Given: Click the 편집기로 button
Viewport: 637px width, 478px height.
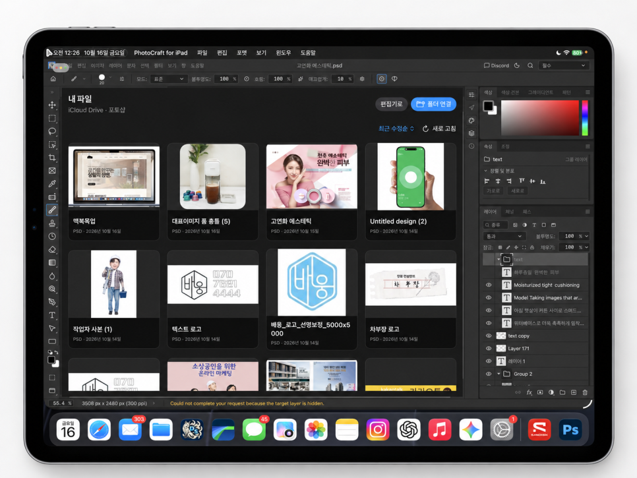Looking at the screenshot, I should [391, 104].
